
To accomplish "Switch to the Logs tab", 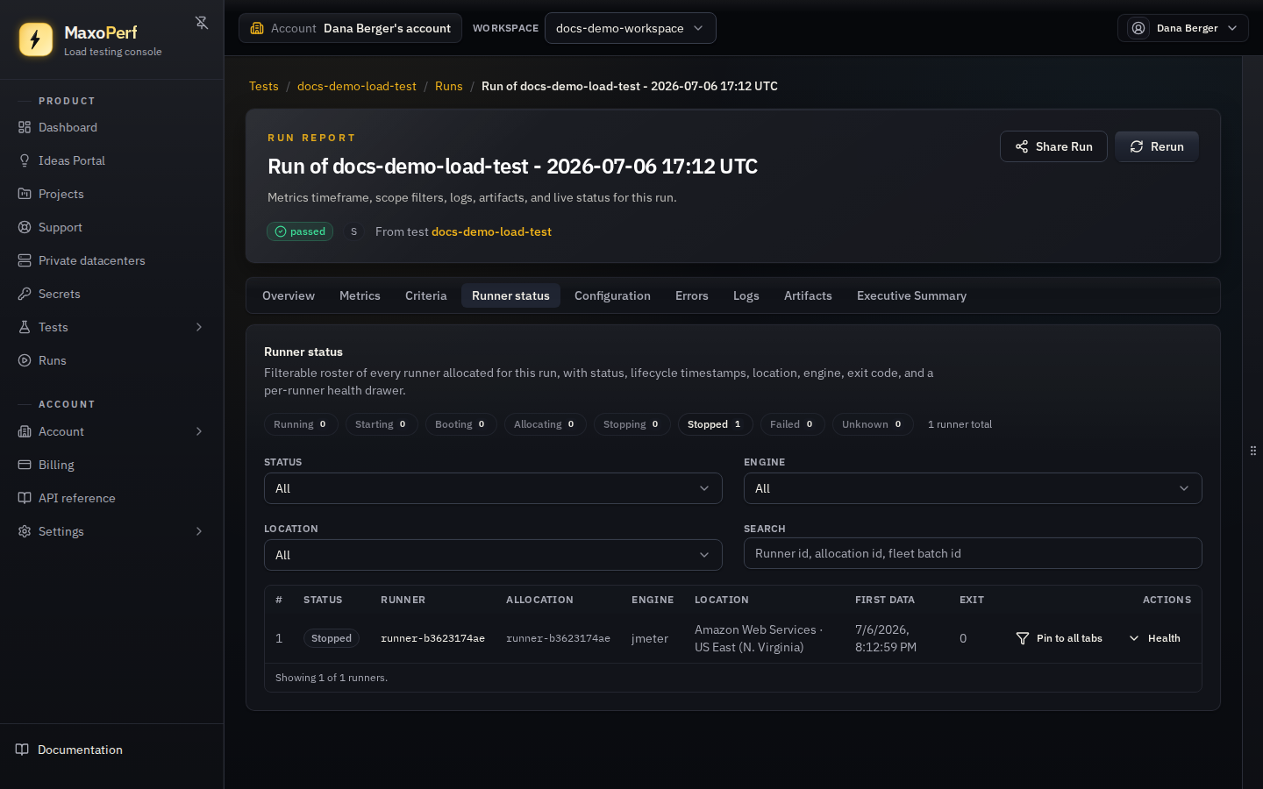I will (x=746, y=295).
